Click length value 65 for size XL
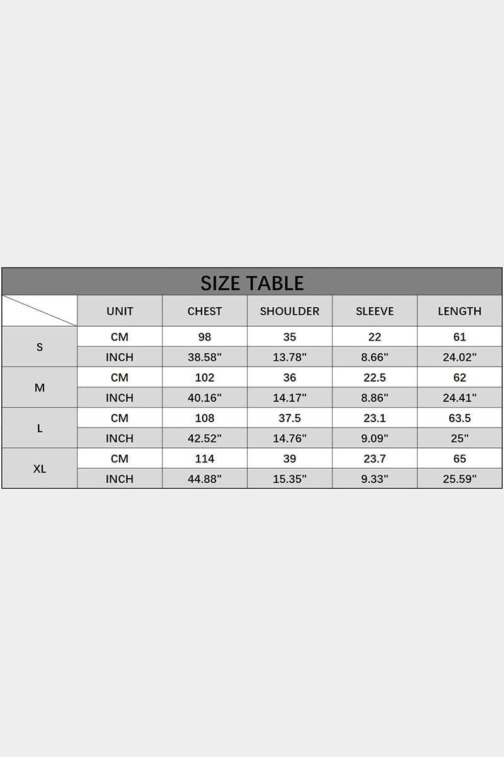The width and height of the screenshot is (504, 757). [460, 458]
